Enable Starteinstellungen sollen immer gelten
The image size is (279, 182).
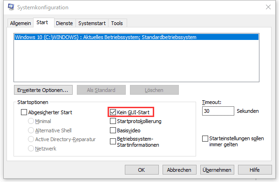point(205,138)
